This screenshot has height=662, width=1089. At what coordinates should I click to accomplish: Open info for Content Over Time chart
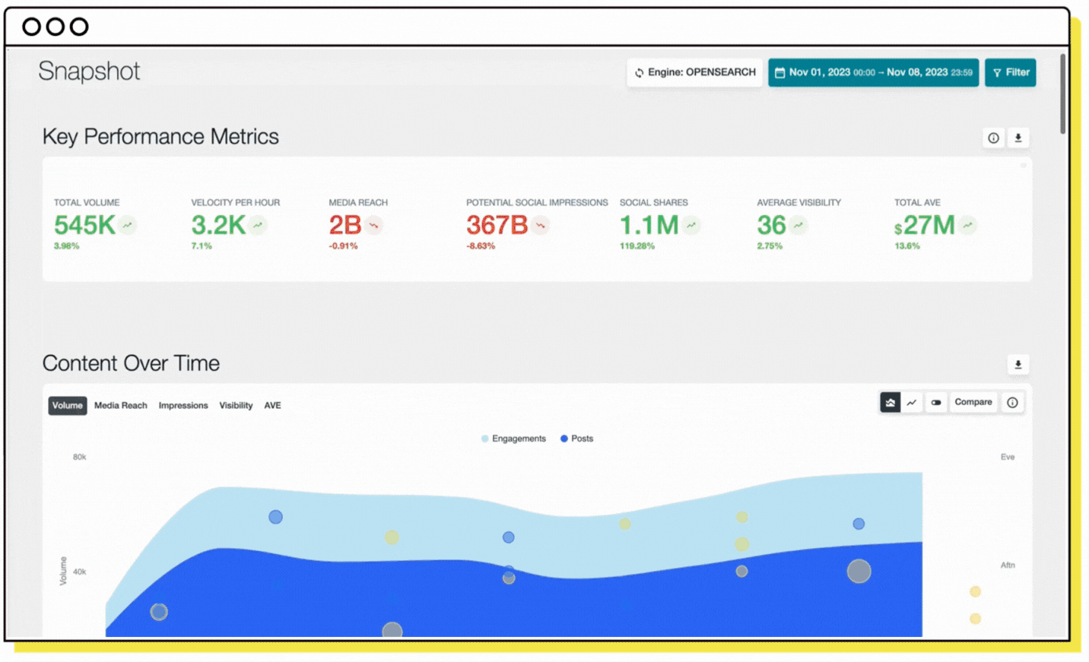click(x=1012, y=403)
